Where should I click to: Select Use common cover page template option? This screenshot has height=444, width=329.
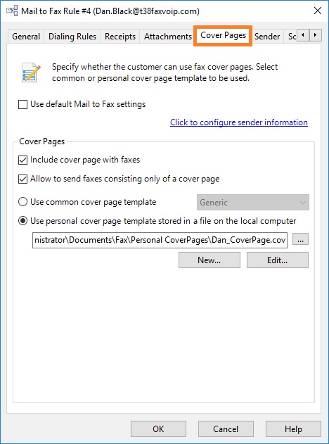click(x=23, y=202)
